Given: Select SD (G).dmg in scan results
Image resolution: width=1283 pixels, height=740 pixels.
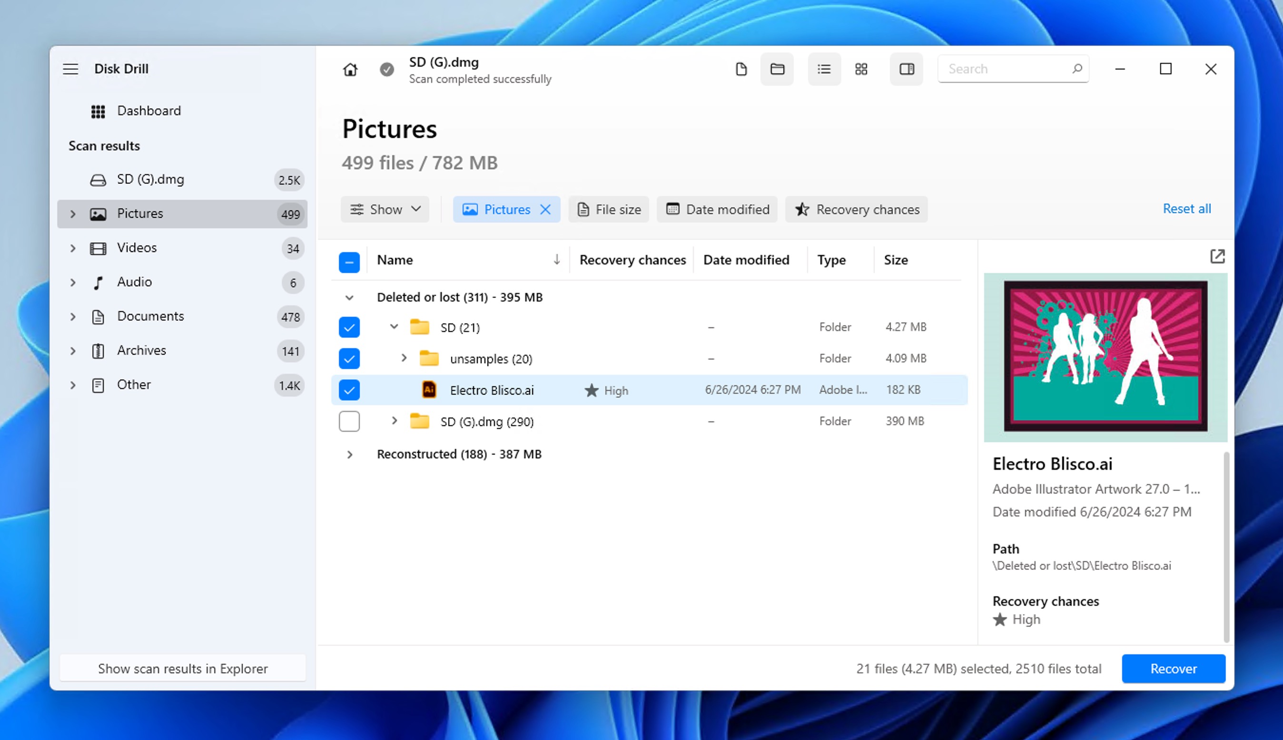Looking at the screenshot, I should click(183, 179).
